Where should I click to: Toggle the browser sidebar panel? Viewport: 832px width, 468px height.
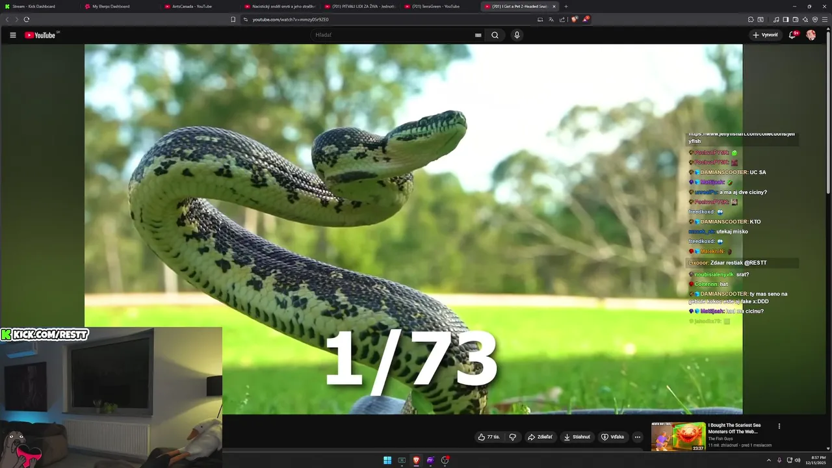click(786, 19)
